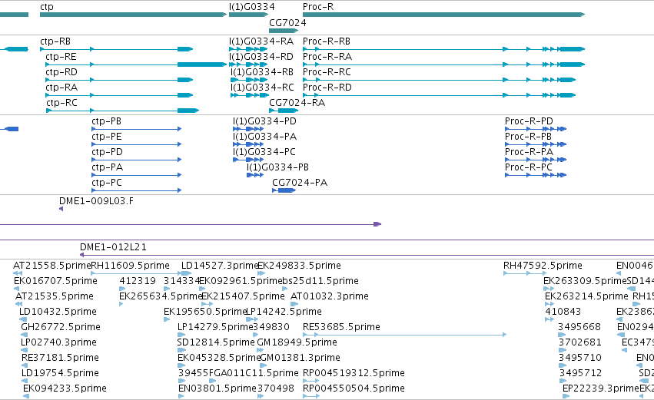Screen dimensions: 654x400
Task: Open the ctp-PE protein feature
Action: click(x=107, y=137)
